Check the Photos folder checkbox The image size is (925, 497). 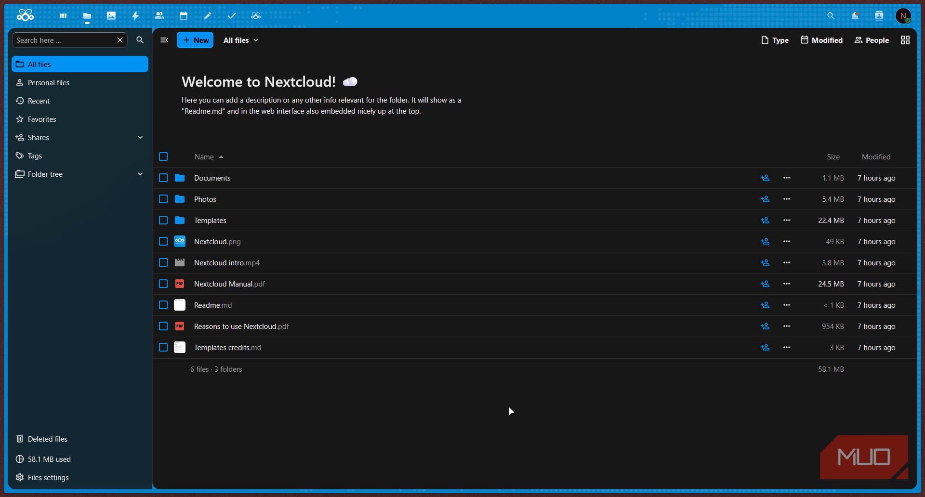[163, 199]
